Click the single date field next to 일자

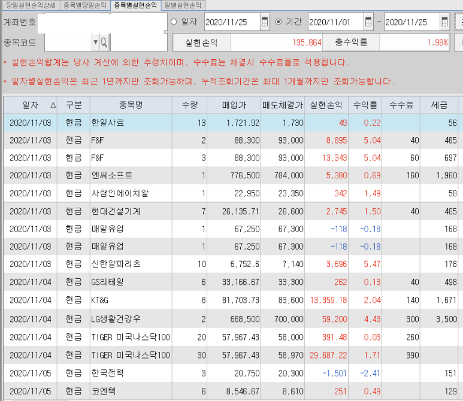[232, 22]
